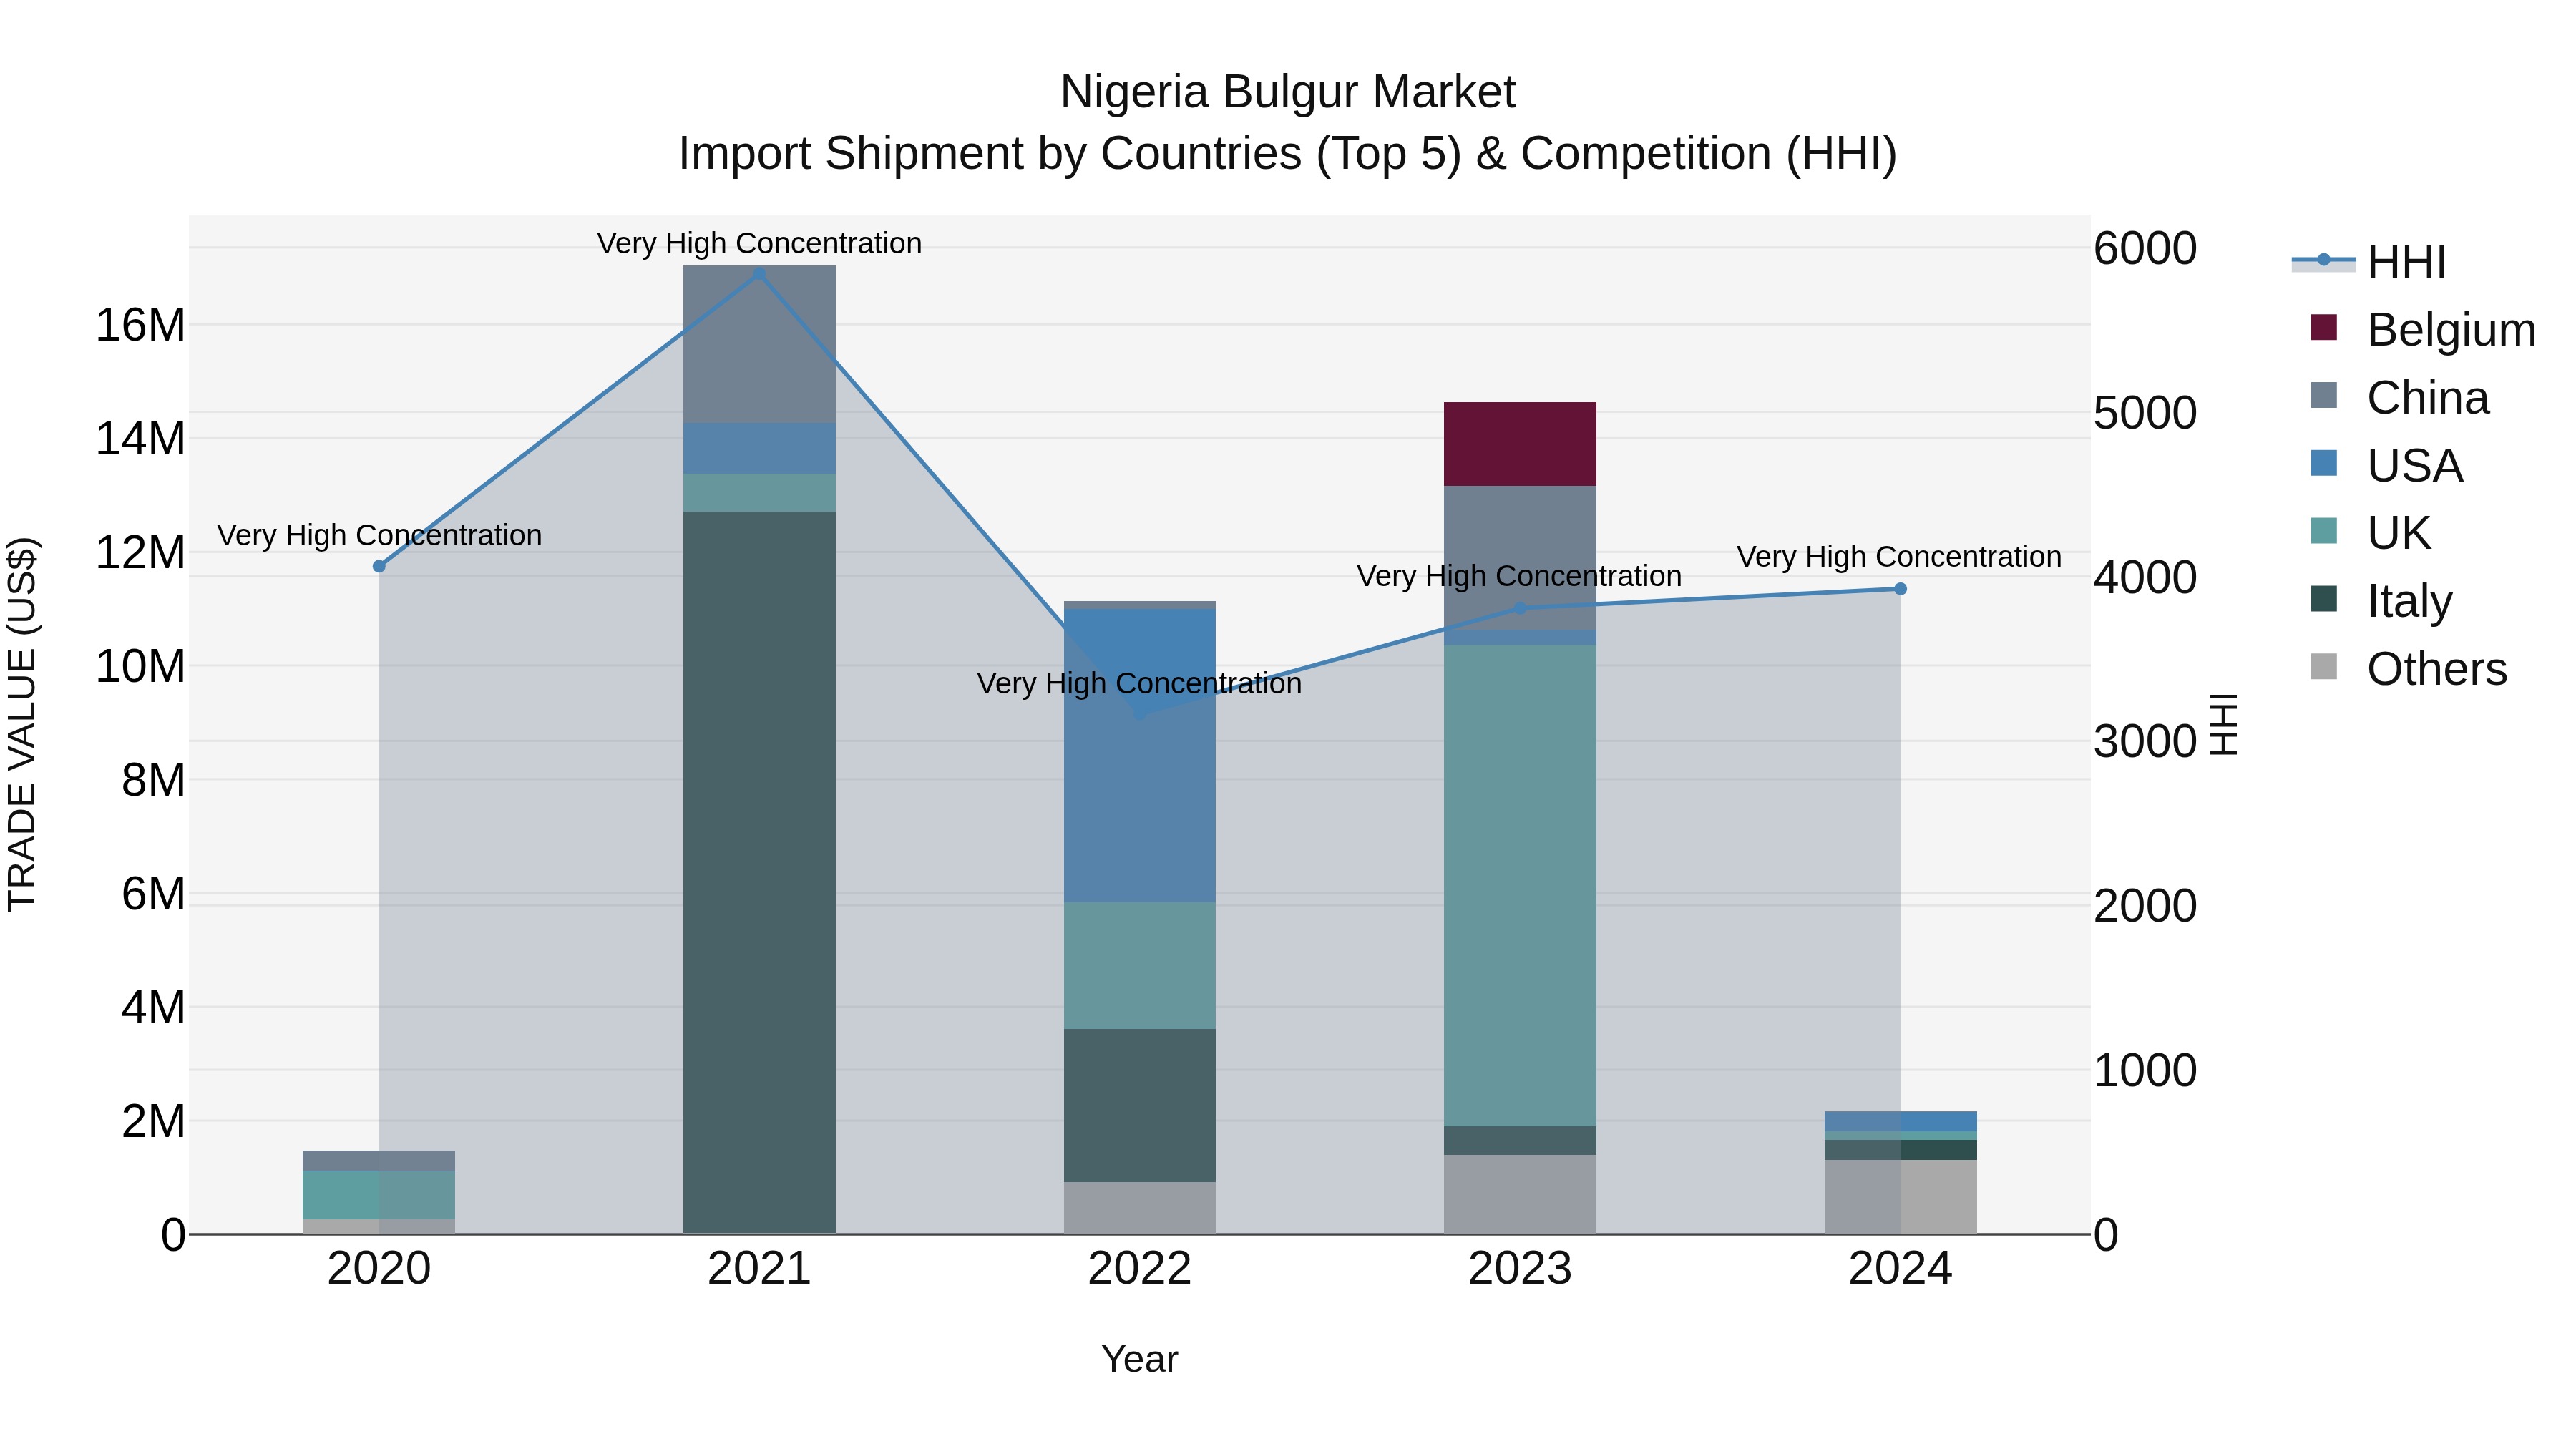
Task: Select the Others segment in 2024 bar
Action: [x=1900, y=1197]
